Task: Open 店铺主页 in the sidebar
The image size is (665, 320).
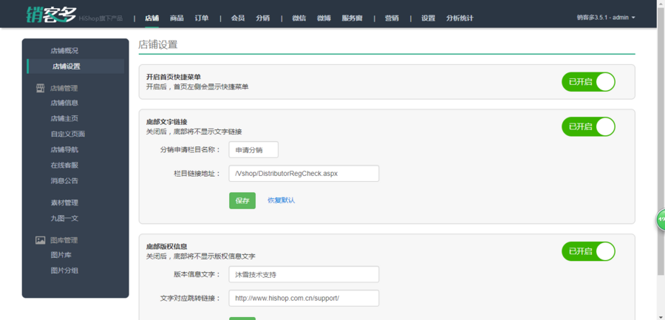Action: pos(64,118)
